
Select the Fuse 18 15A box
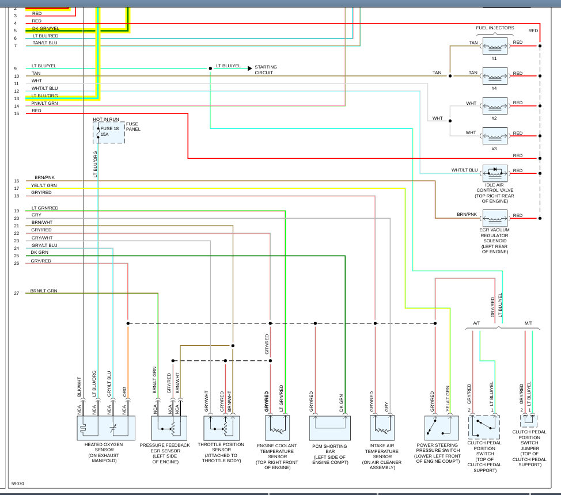(108, 132)
